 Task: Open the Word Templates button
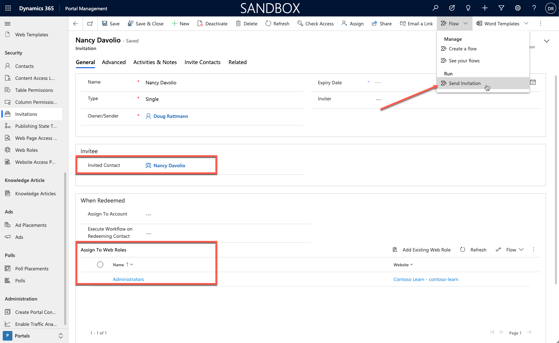[x=498, y=24]
